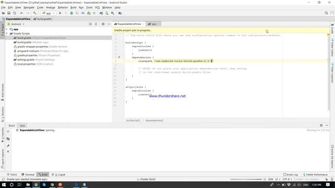Open the Build menu
This screenshot has width=335, height=188.
click(73, 7)
